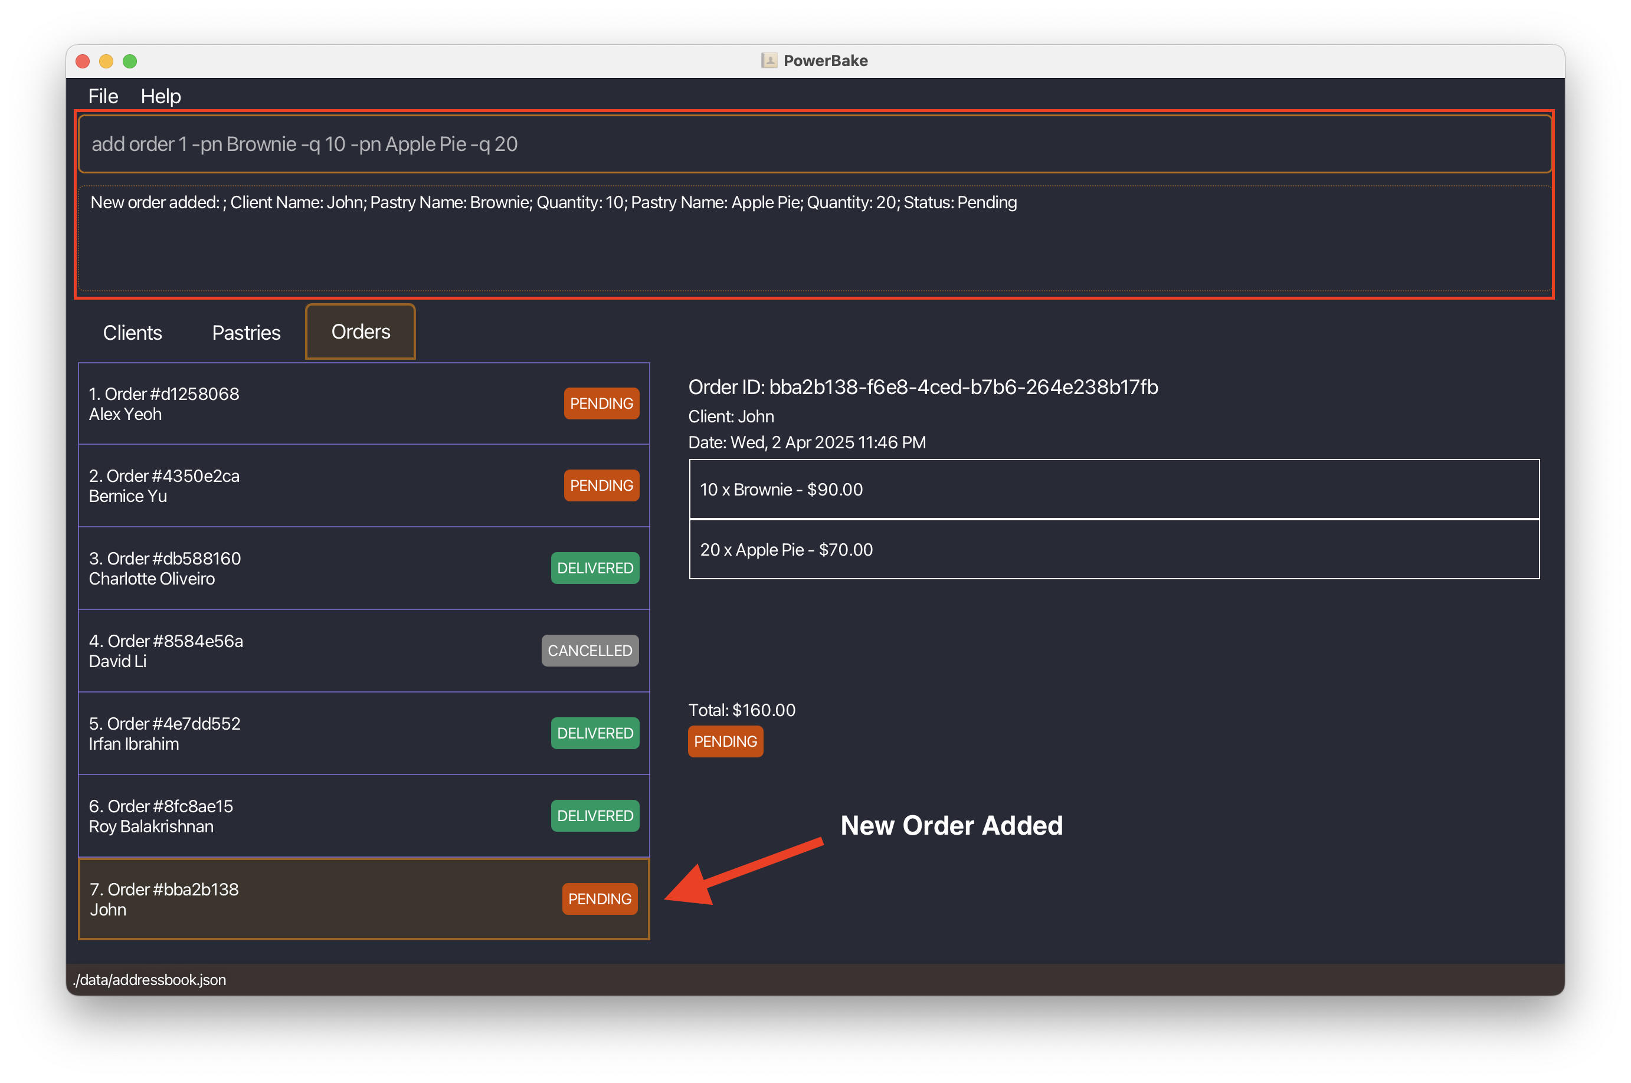The height and width of the screenshot is (1083, 1631).
Task: Click the PENDING badge on Order #d1258068
Action: coord(601,403)
